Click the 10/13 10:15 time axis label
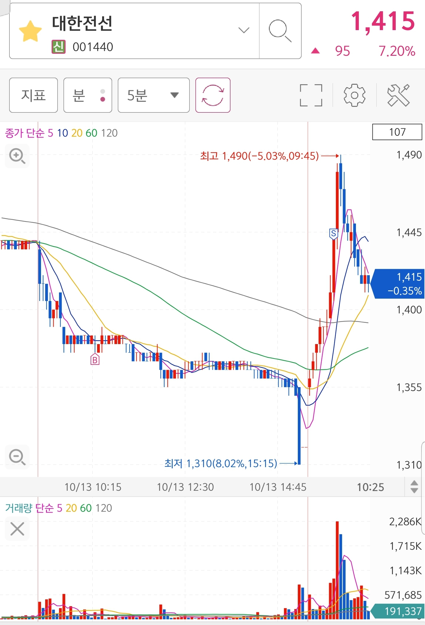This screenshot has width=425, height=625. (93, 487)
